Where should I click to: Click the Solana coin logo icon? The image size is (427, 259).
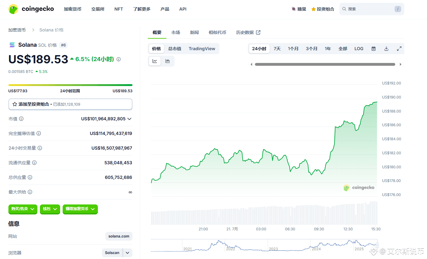coord(12,45)
